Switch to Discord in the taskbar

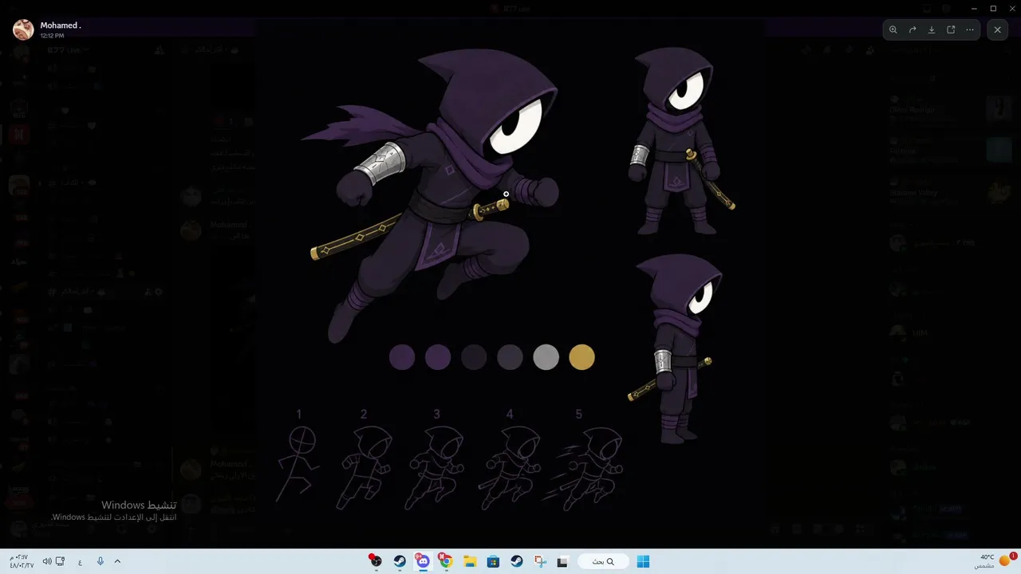pos(423,561)
